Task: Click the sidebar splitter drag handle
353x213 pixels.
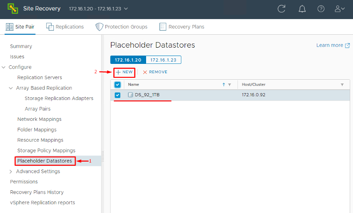Action: (103, 156)
